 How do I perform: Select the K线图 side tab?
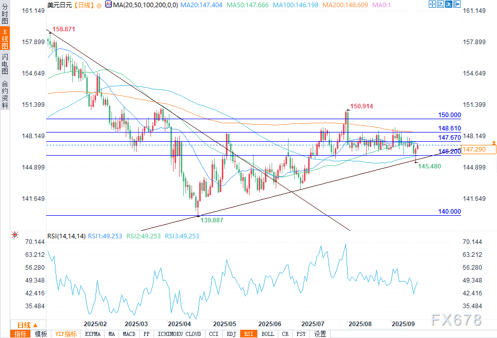(5, 39)
